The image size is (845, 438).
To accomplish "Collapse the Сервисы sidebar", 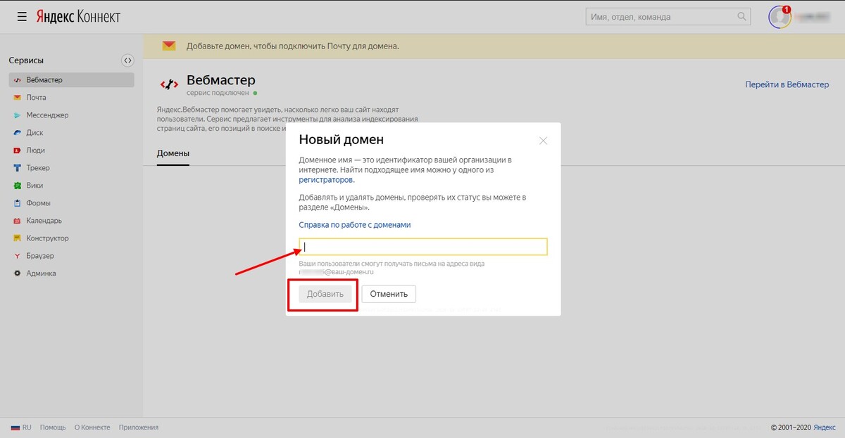I will tap(127, 60).
